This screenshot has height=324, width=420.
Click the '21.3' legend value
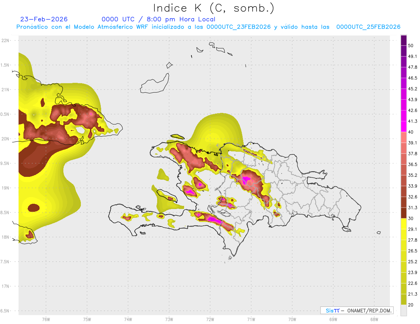click(413, 294)
